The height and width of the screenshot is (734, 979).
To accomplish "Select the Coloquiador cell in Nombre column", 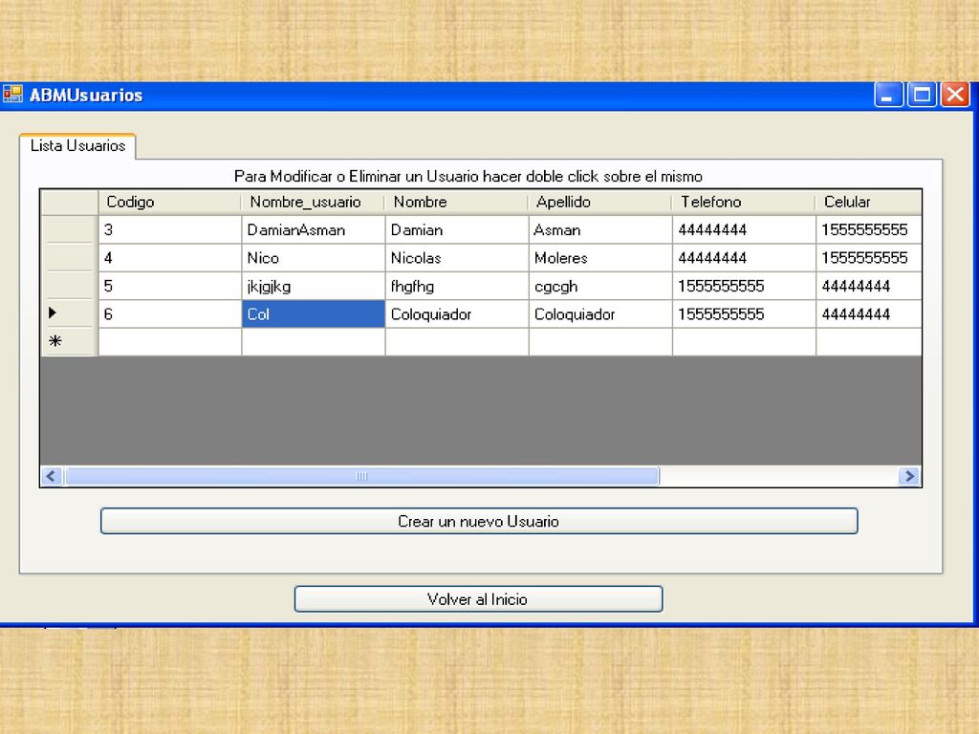I will pos(457,313).
